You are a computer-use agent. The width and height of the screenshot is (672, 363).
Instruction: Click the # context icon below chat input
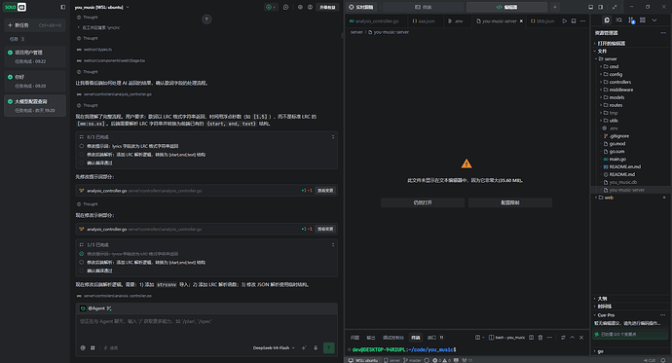93,348
